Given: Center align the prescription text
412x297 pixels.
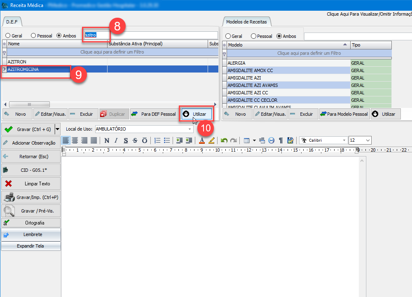Looking at the screenshot, I should [75, 140].
